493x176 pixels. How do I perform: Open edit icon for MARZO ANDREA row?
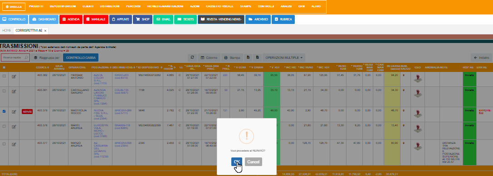[x=14, y=144]
